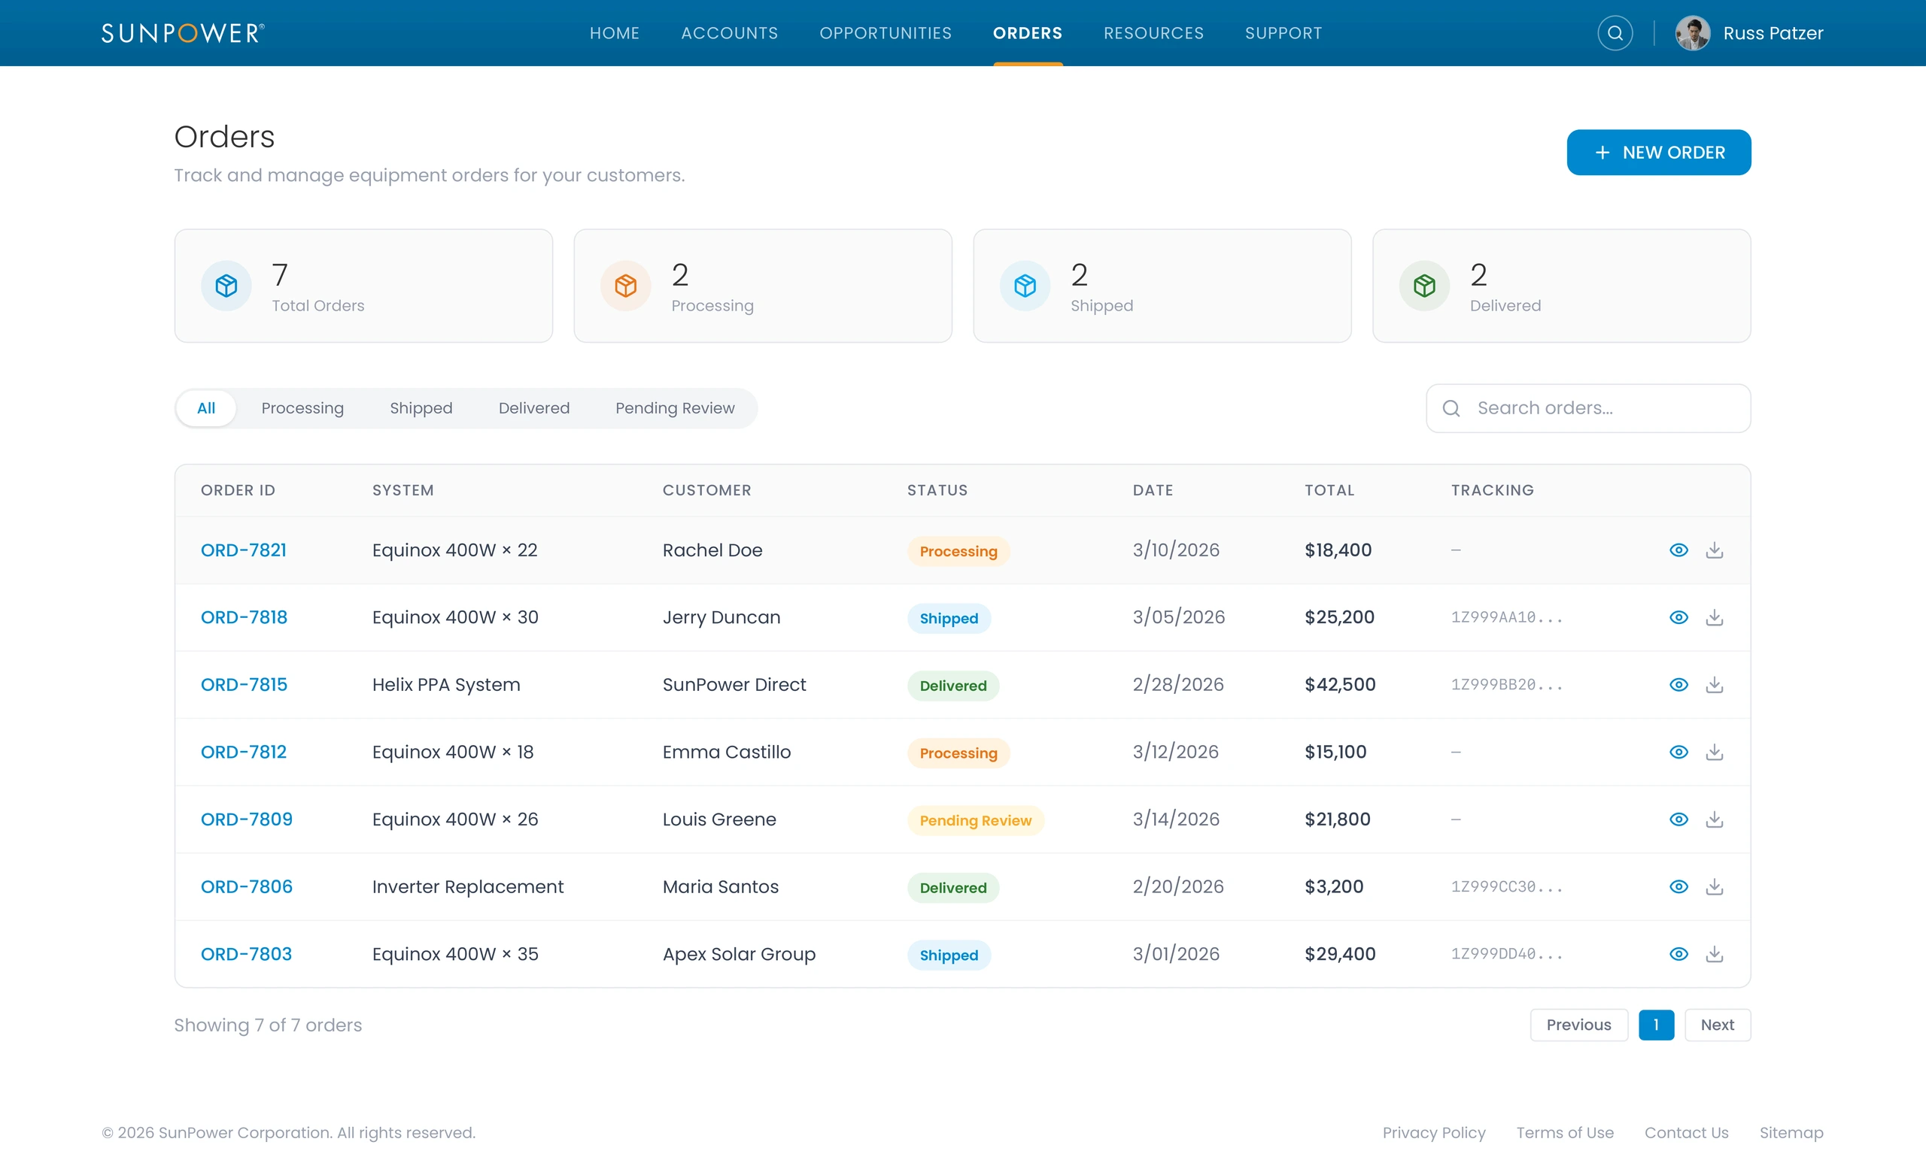Go to the Previous page
The image size is (1926, 1160).
(x=1578, y=1024)
